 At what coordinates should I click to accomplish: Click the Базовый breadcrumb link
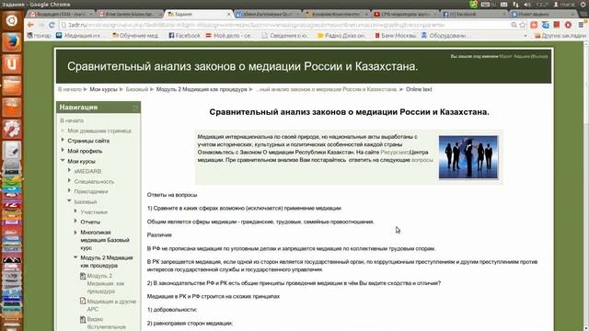coord(137,89)
